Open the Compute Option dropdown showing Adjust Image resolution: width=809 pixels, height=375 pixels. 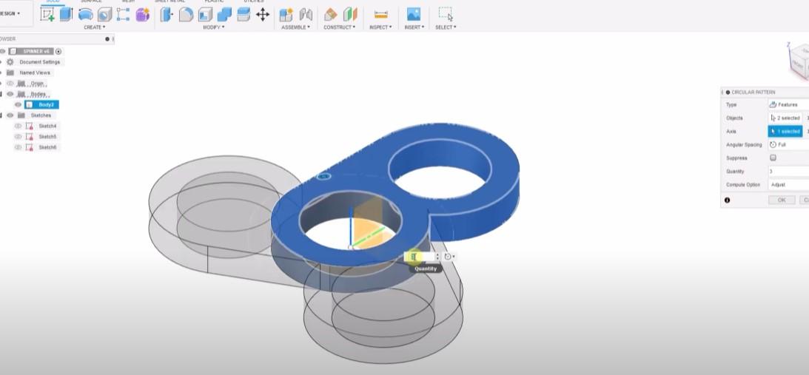point(788,185)
